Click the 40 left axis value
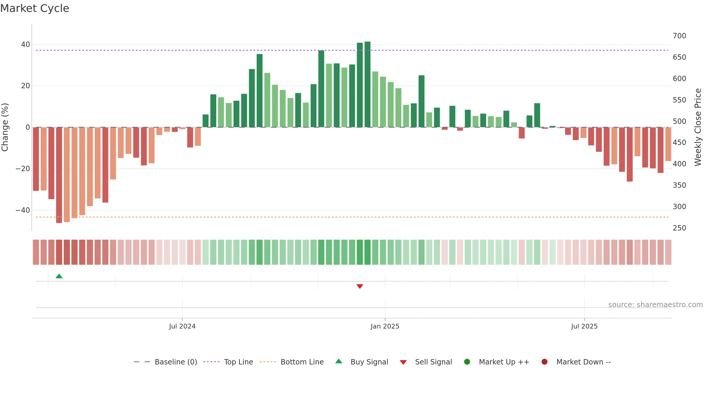 point(26,45)
